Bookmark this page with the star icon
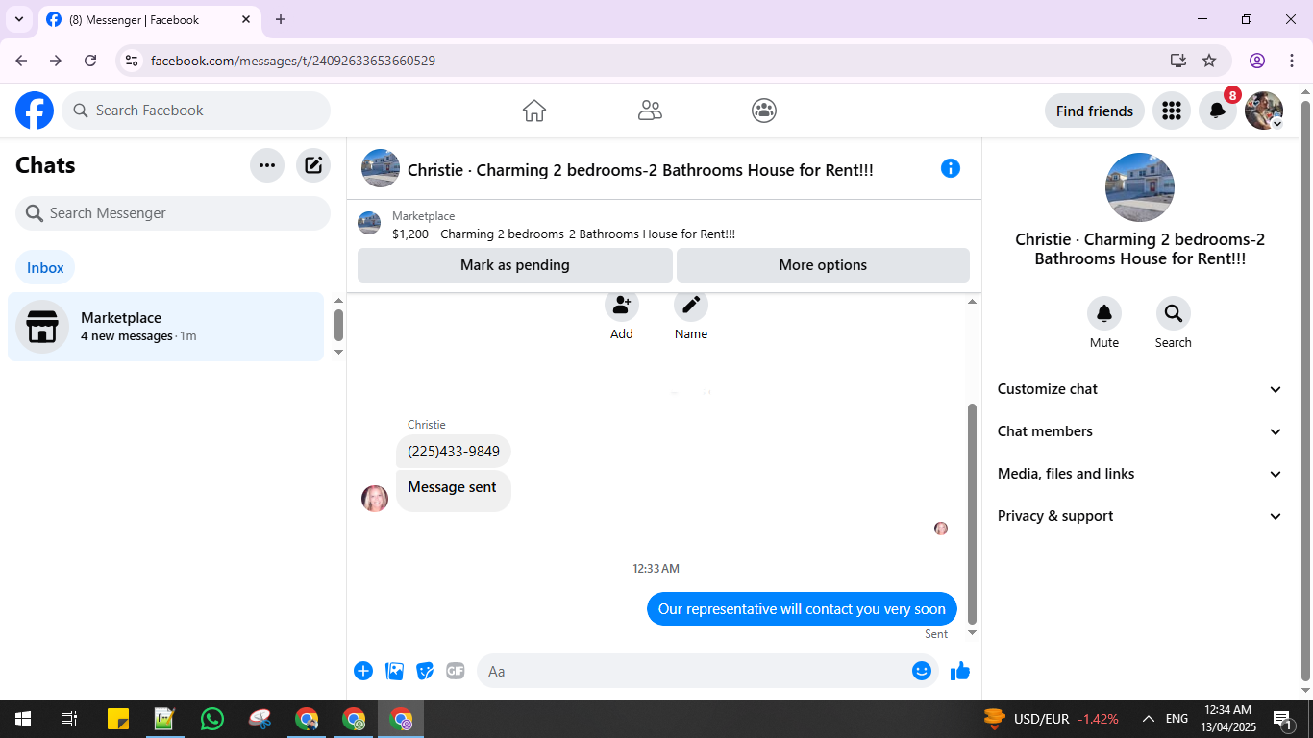Viewport: 1313px width, 738px height. click(x=1209, y=61)
